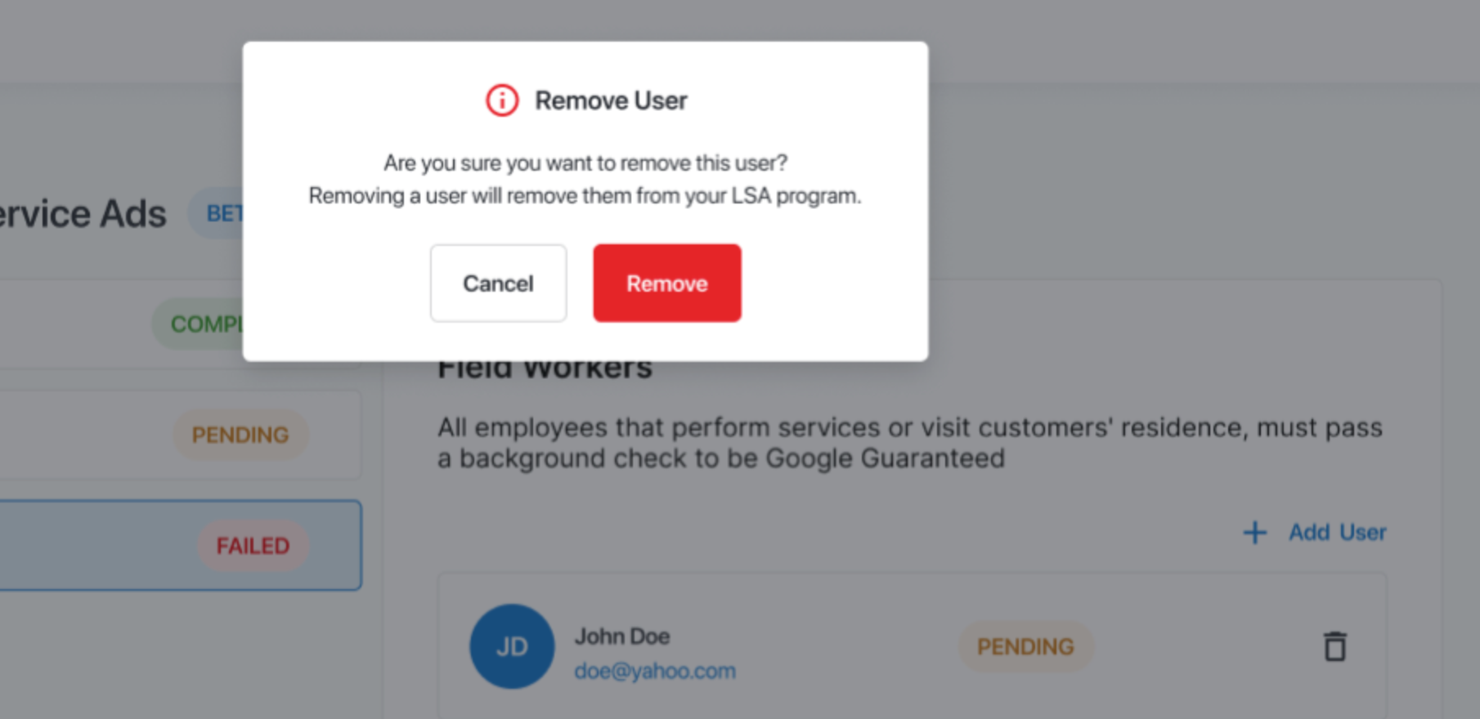
Task: Click the BETA badge beside Service Ads
Action: coord(216,213)
